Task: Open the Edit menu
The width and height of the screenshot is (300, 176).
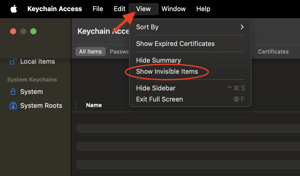Action: (120, 9)
